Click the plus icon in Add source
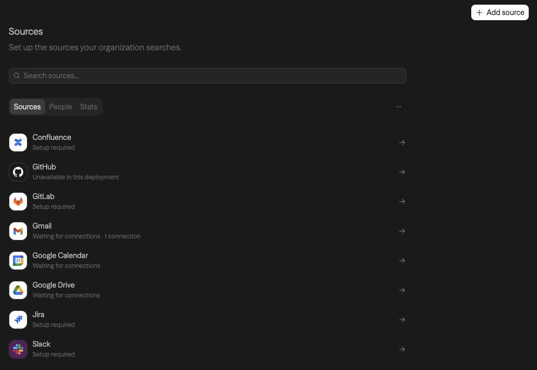The image size is (537, 370). tap(479, 12)
